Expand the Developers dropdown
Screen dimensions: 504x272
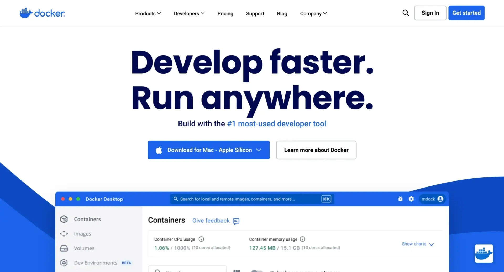[x=189, y=13]
